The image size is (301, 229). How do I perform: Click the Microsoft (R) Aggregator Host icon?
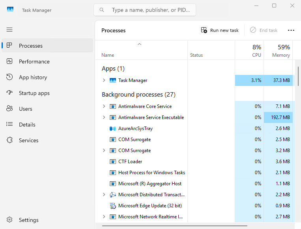(x=113, y=184)
